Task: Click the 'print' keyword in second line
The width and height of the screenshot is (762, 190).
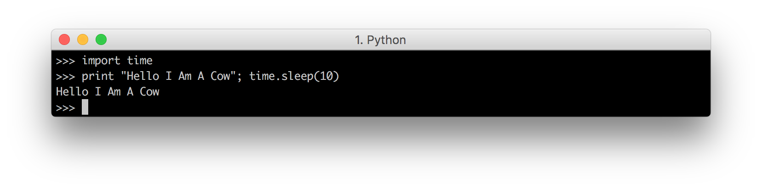Action: (x=98, y=77)
